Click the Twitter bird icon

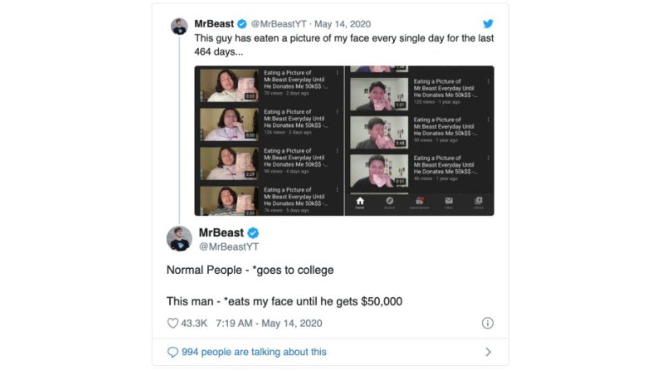click(x=486, y=24)
